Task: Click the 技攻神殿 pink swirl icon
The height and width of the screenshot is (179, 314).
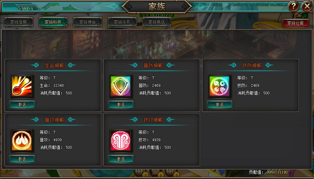Action: tap(121, 141)
